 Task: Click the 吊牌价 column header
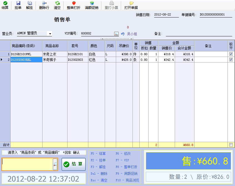coord(124,46)
